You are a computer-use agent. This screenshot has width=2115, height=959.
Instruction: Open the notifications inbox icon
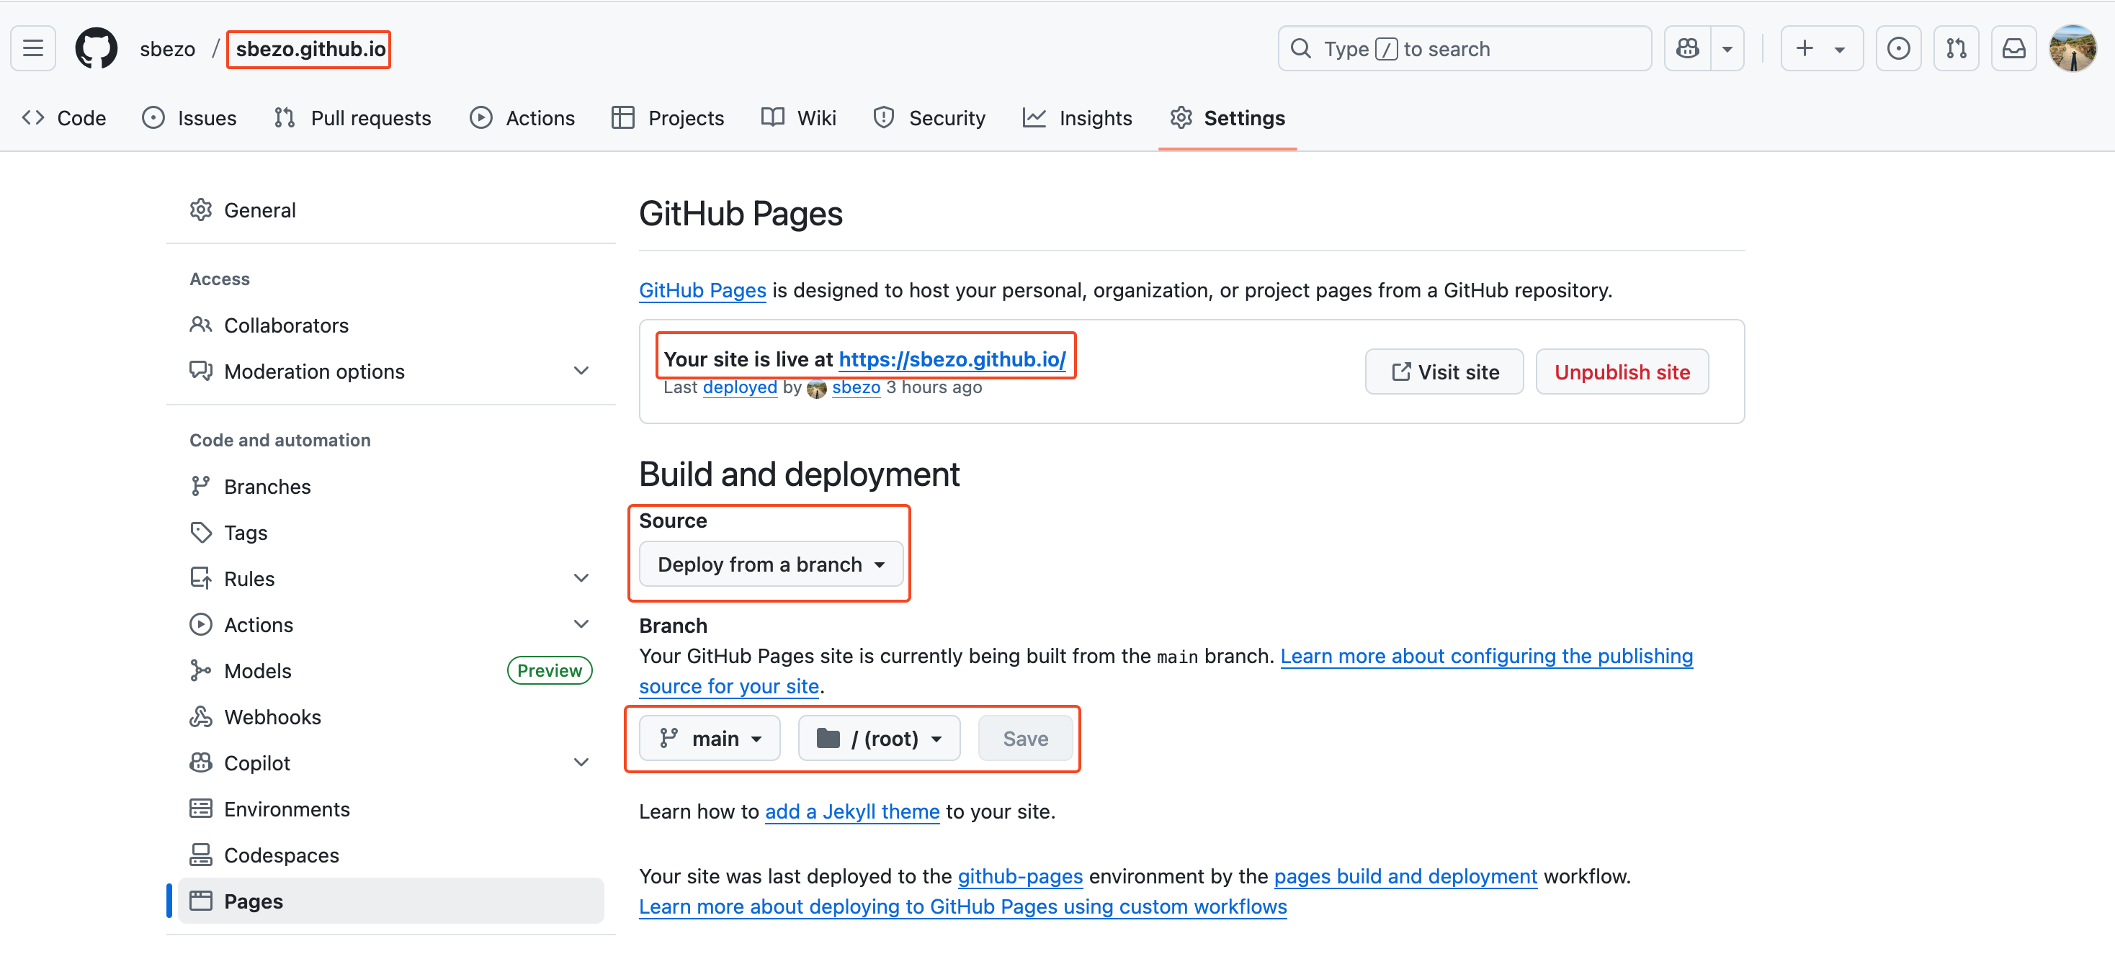[x=2013, y=48]
